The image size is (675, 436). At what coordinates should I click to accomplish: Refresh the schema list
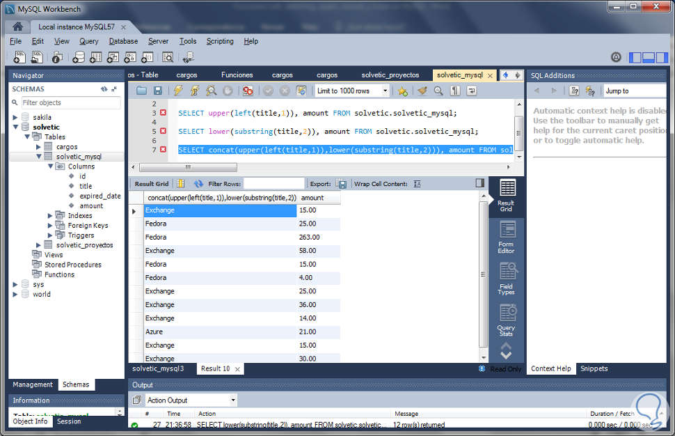104,89
